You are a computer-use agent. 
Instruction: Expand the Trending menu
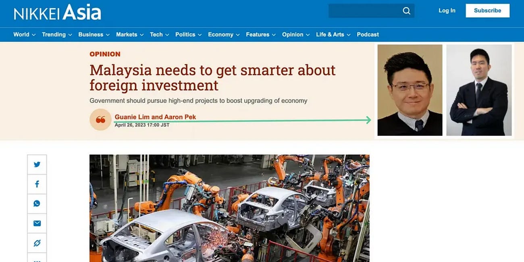(57, 35)
